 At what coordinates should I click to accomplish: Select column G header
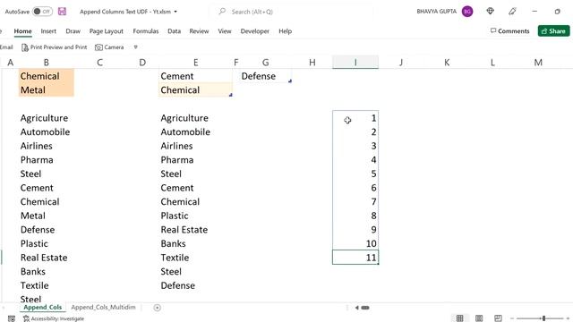266,63
